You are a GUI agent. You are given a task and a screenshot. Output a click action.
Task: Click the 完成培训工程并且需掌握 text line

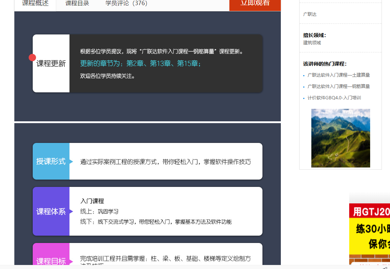(165, 259)
